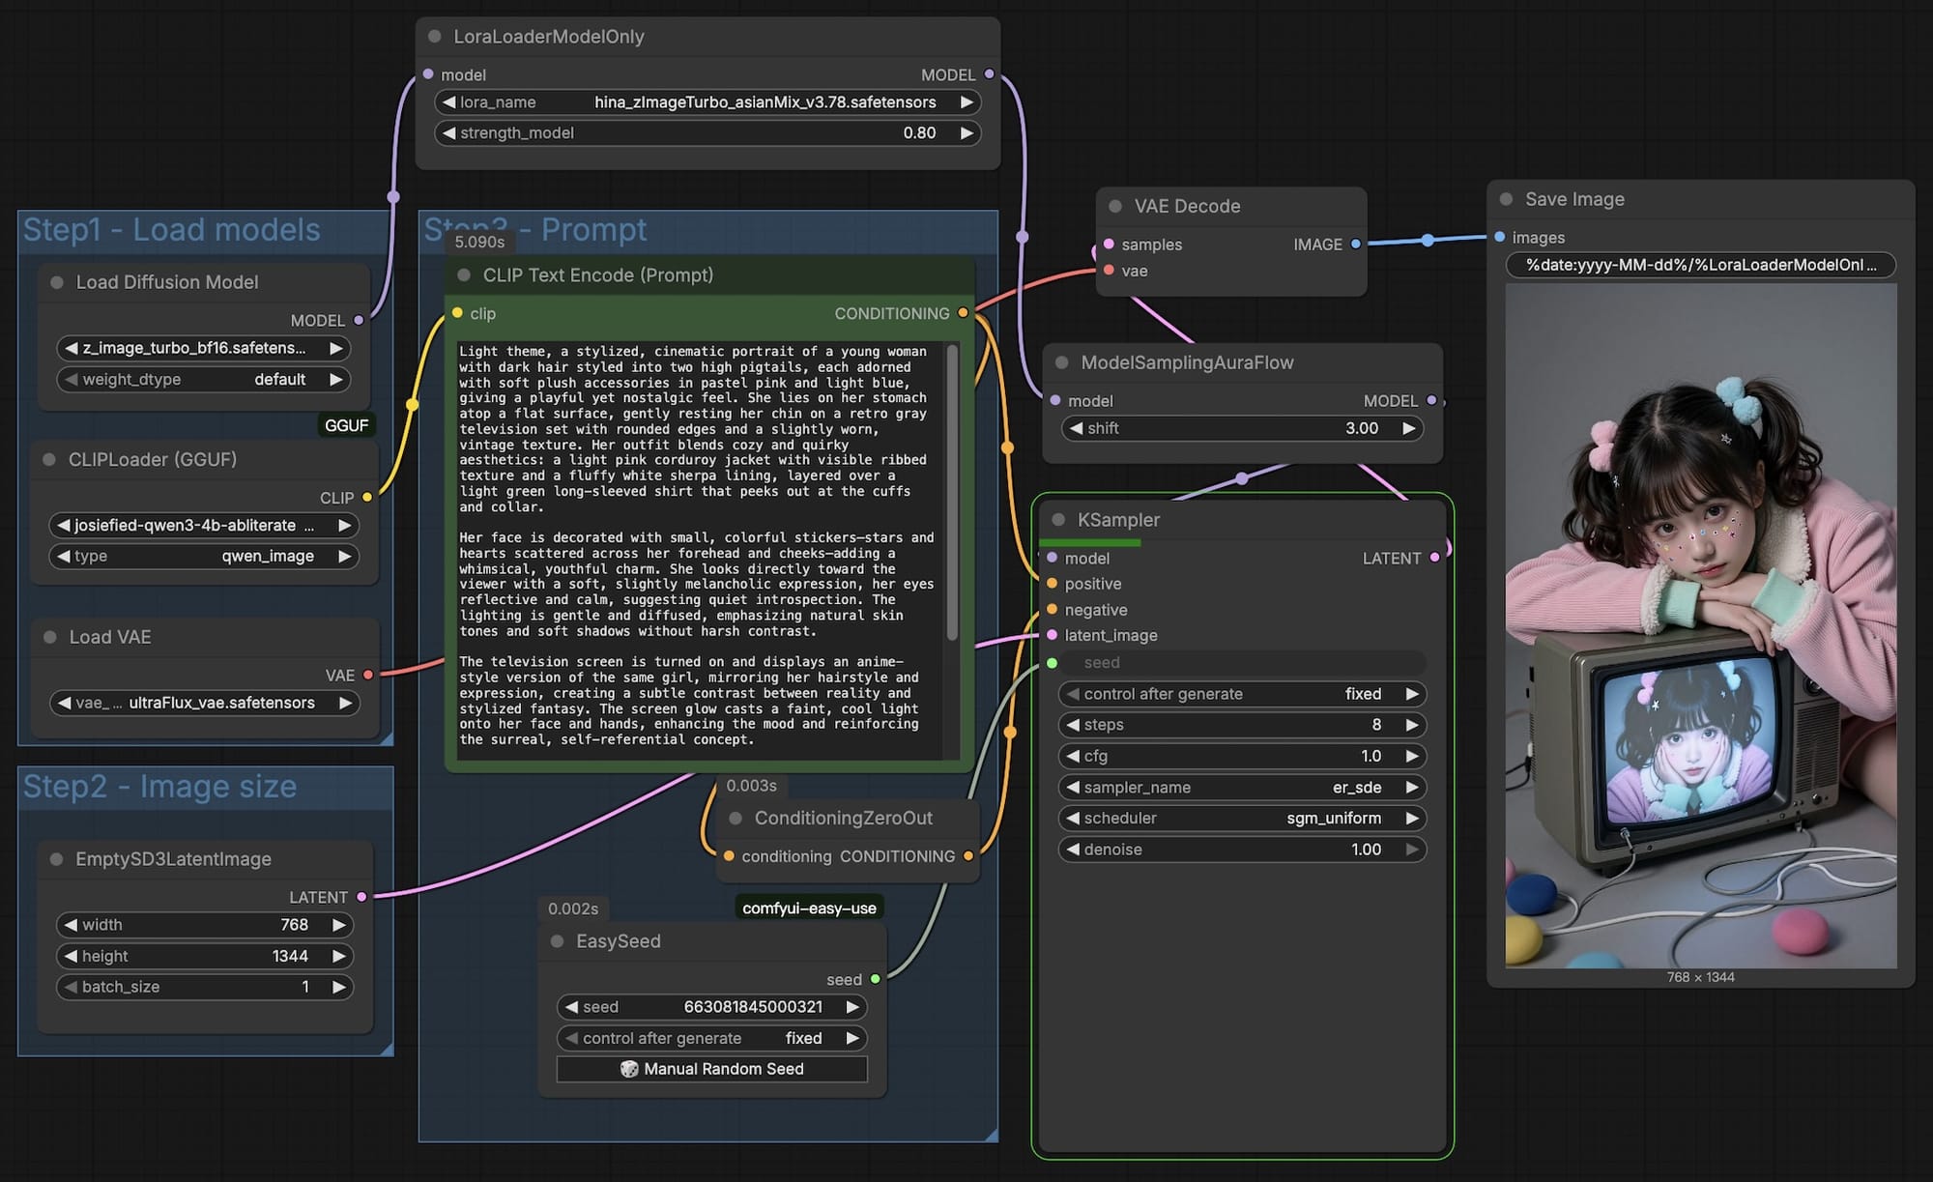This screenshot has height=1182, width=1933.
Task: Click the generated girl image preview
Action: point(1700,626)
